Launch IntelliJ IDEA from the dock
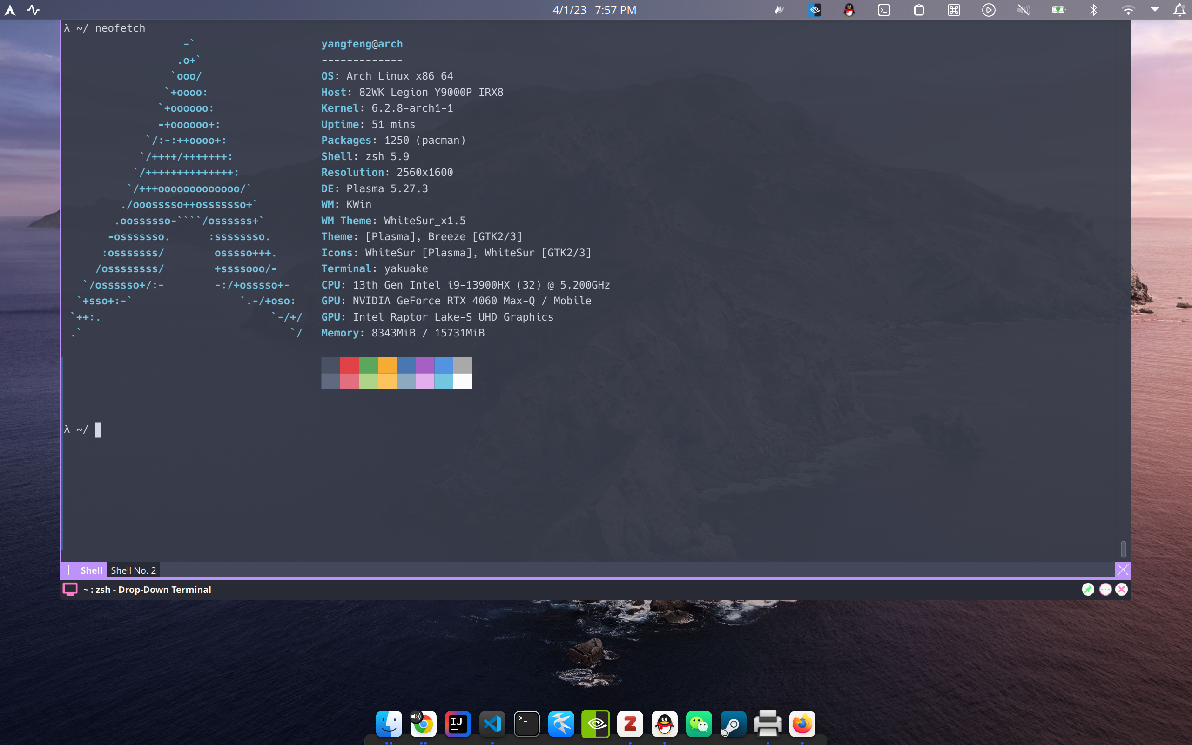This screenshot has width=1192, height=745. (x=458, y=724)
